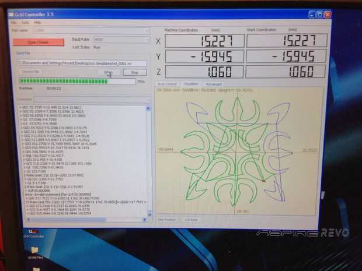Click the horizontal scrollbar right arrow
Screen dimensions: 362x271
[144, 220]
